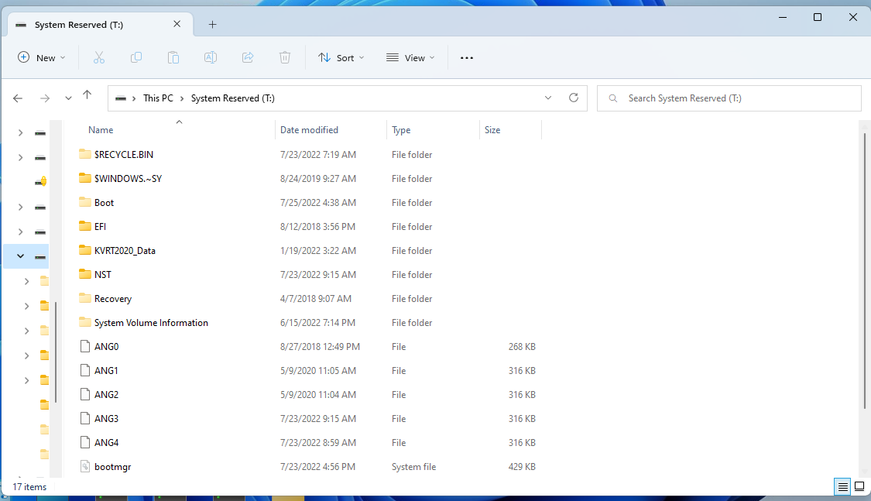This screenshot has width=871, height=501.
Task: Click the $RECYCLE.BIN folder icon
Action: point(85,154)
